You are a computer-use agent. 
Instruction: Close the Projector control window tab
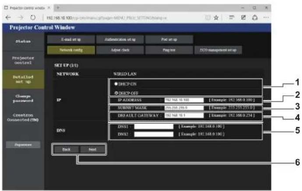(49, 8)
